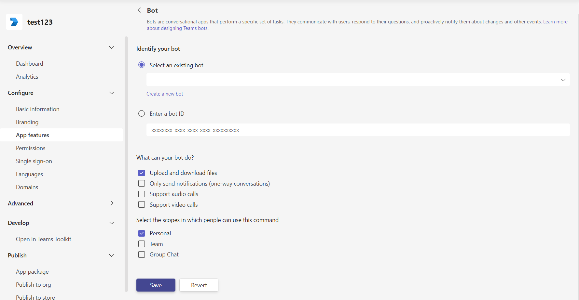579x300 pixels.
Task: Click the bot ID input field
Action: tap(293, 130)
